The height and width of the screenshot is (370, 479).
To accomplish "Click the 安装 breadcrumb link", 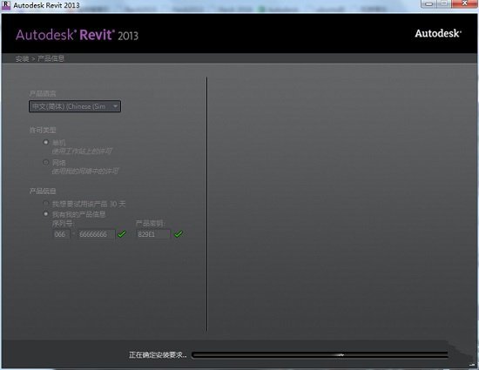I will [23, 58].
